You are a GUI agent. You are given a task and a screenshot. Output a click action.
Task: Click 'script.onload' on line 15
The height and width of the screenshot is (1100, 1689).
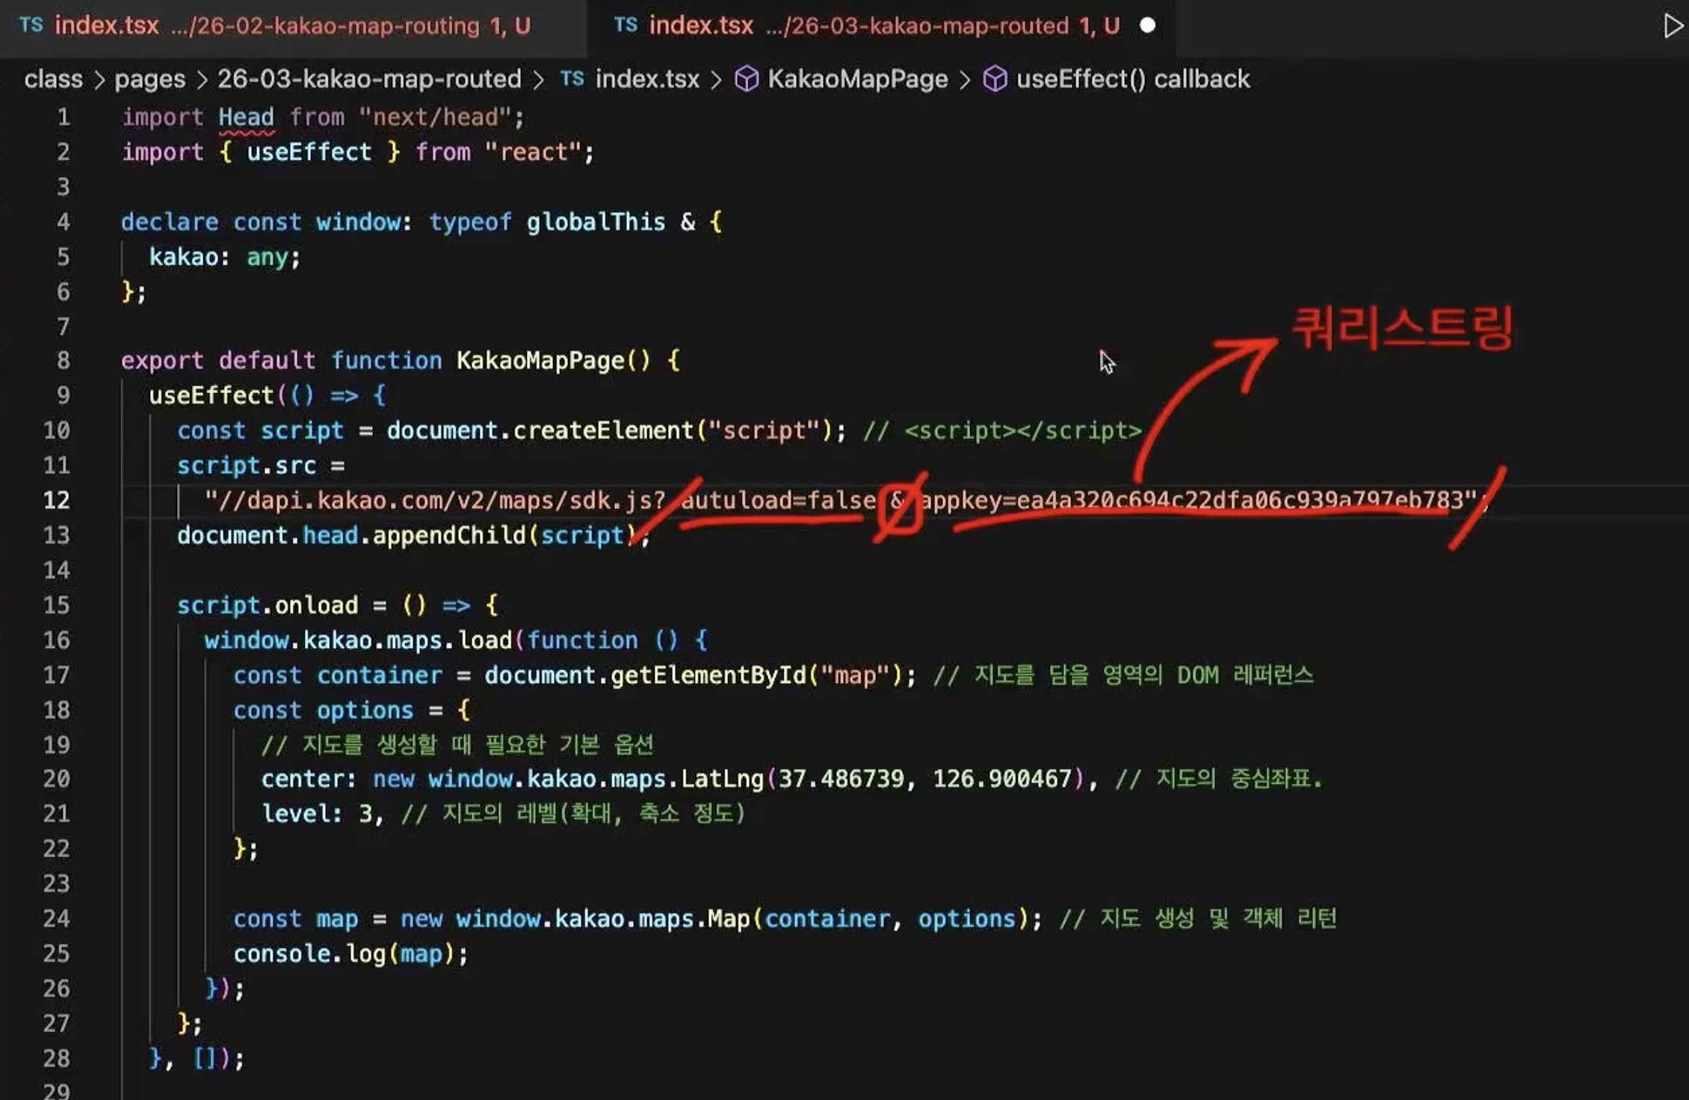coord(268,605)
